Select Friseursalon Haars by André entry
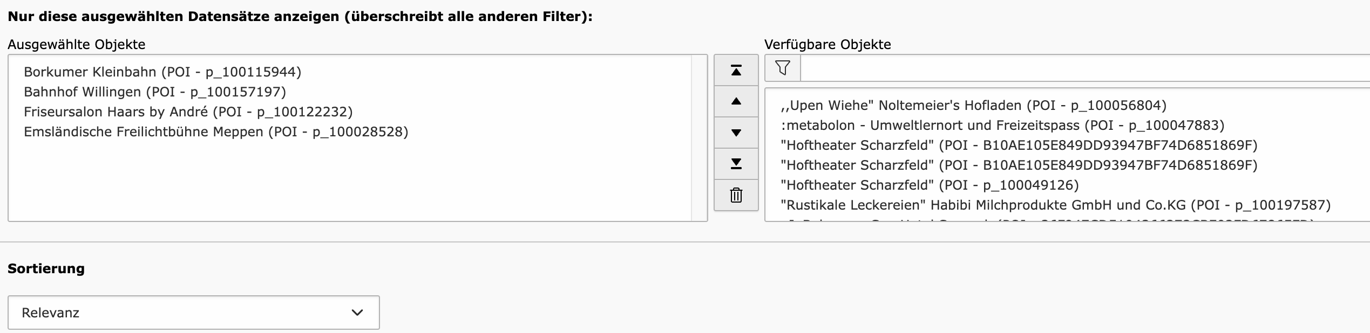 tap(188, 112)
